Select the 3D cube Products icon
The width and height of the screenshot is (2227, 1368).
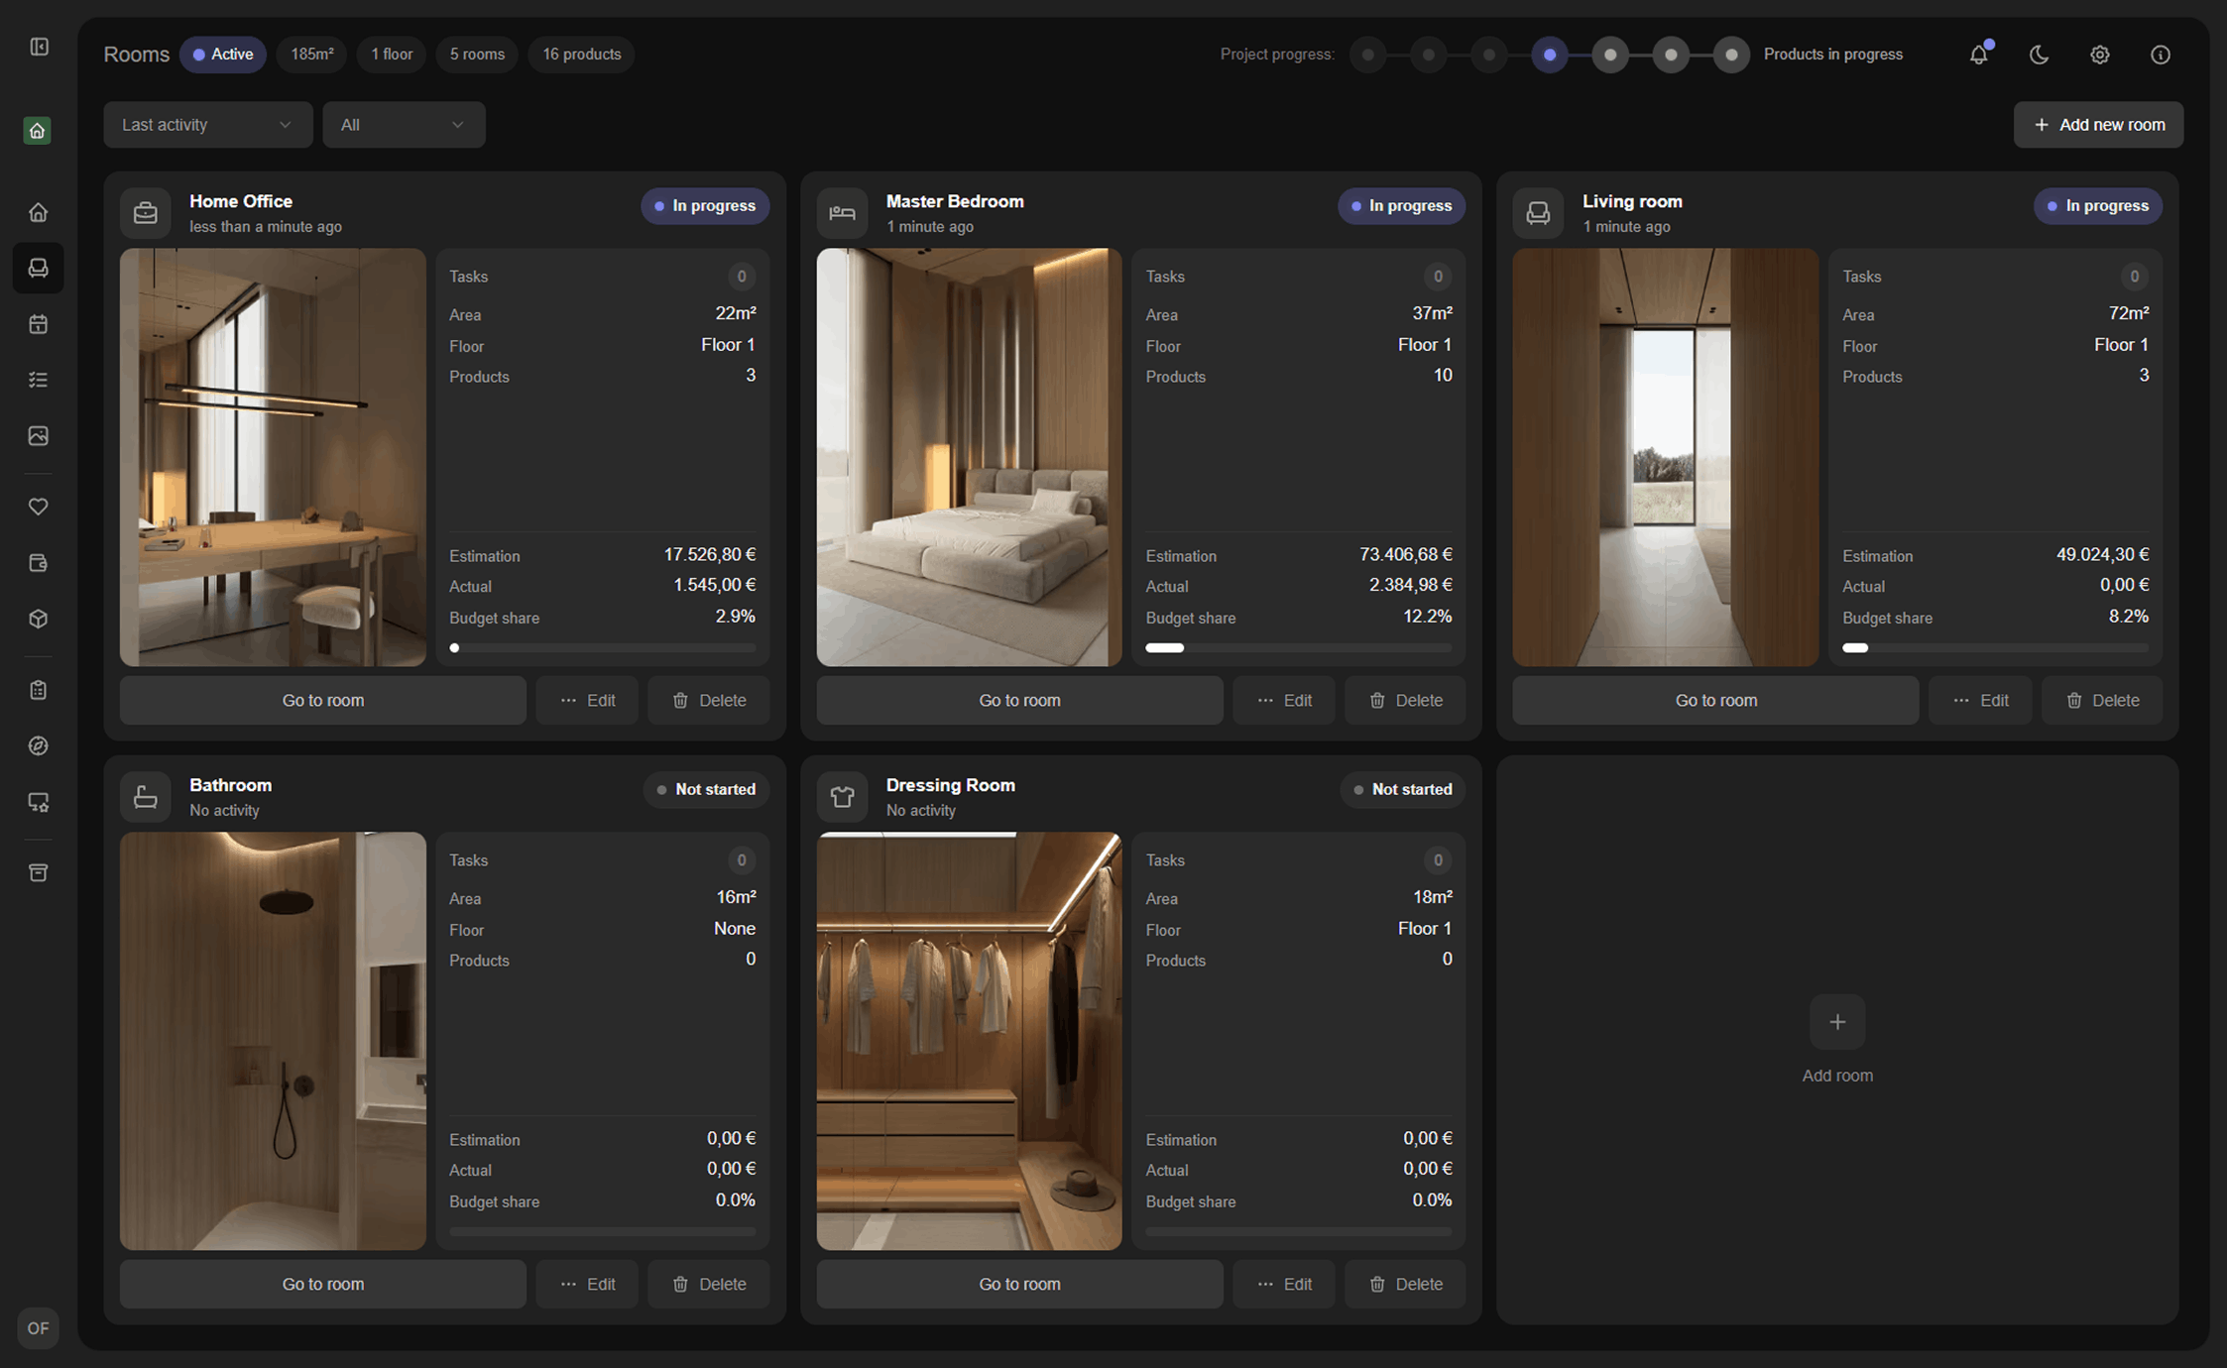(x=38, y=618)
